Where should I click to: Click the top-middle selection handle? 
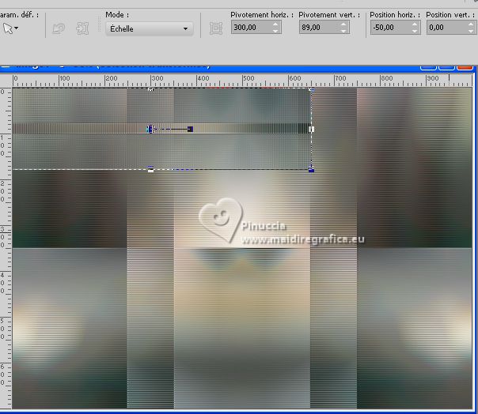(150, 89)
